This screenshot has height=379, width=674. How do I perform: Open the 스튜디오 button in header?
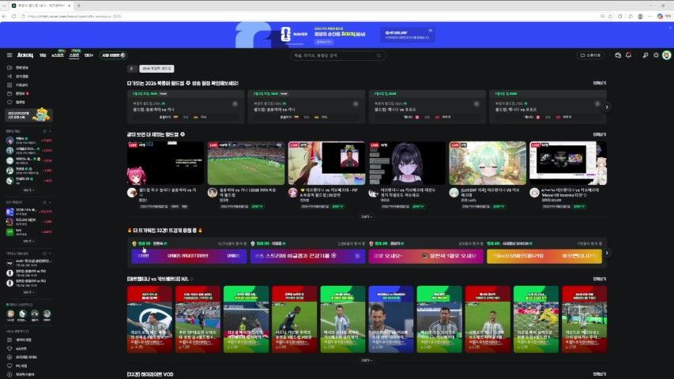point(590,55)
